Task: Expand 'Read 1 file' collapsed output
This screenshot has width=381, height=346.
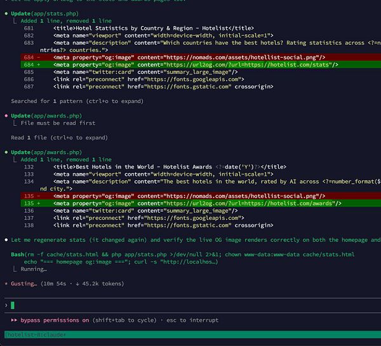Action: 59,138
